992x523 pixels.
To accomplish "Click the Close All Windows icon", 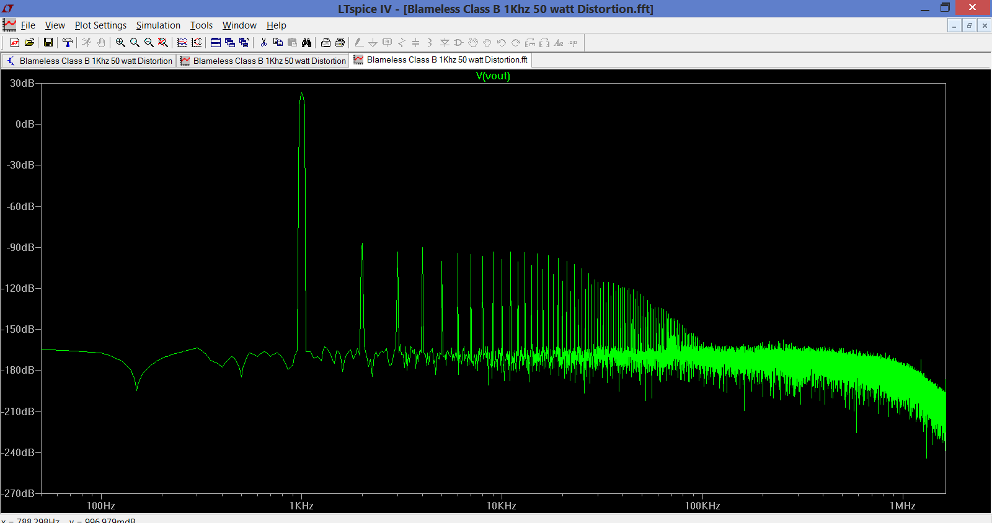I will click(244, 43).
